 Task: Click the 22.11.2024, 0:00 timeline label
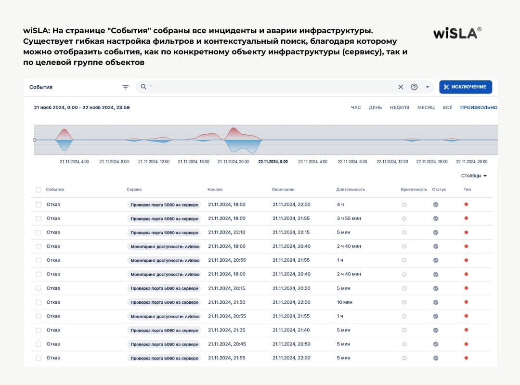273,162
